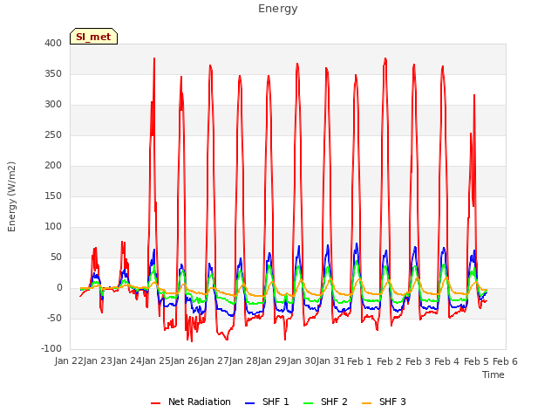Click the Feb 1 x-axis date label
The width and height of the screenshot is (558, 419).
pos(359,361)
